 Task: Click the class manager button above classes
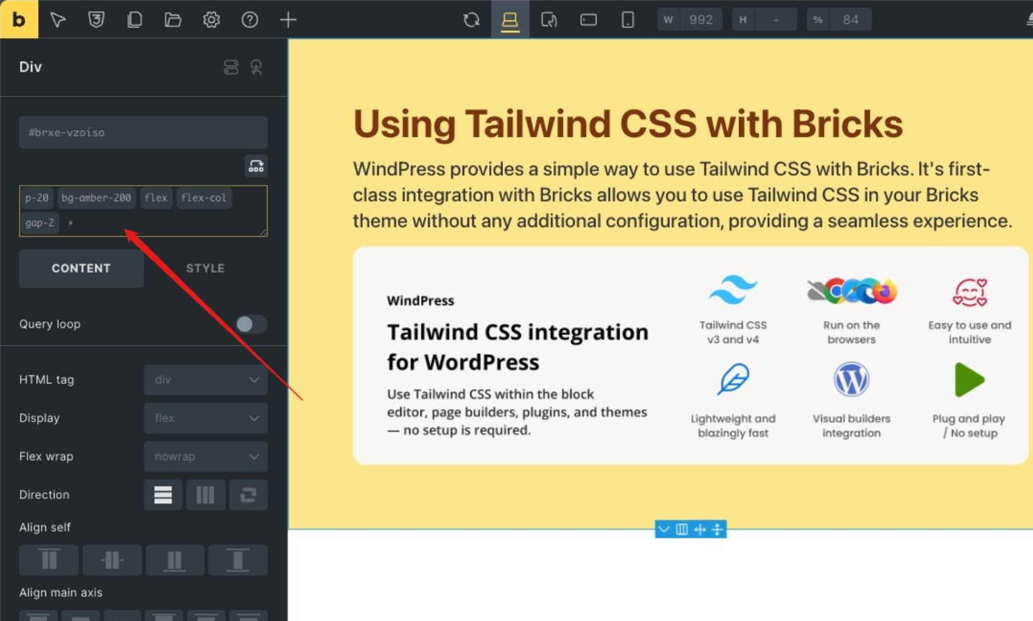(x=256, y=166)
